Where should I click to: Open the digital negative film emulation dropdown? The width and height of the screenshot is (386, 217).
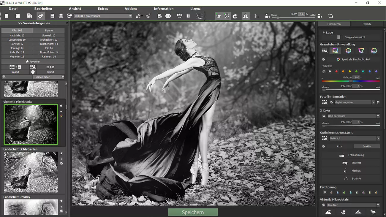point(355,102)
